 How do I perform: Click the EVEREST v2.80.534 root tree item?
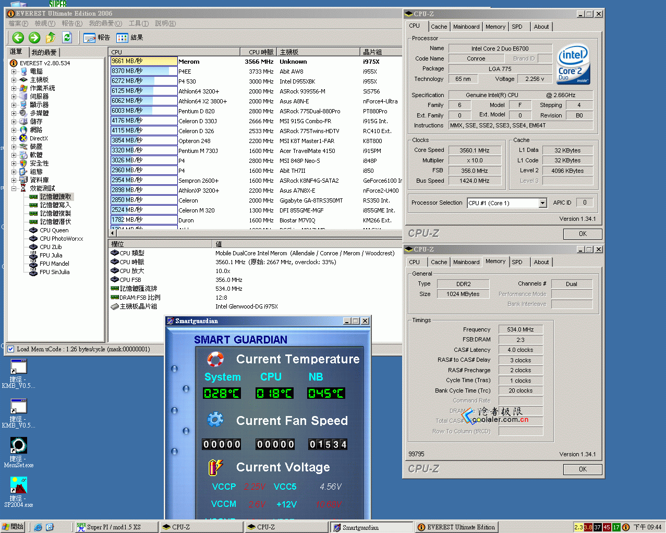click(x=45, y=63)
